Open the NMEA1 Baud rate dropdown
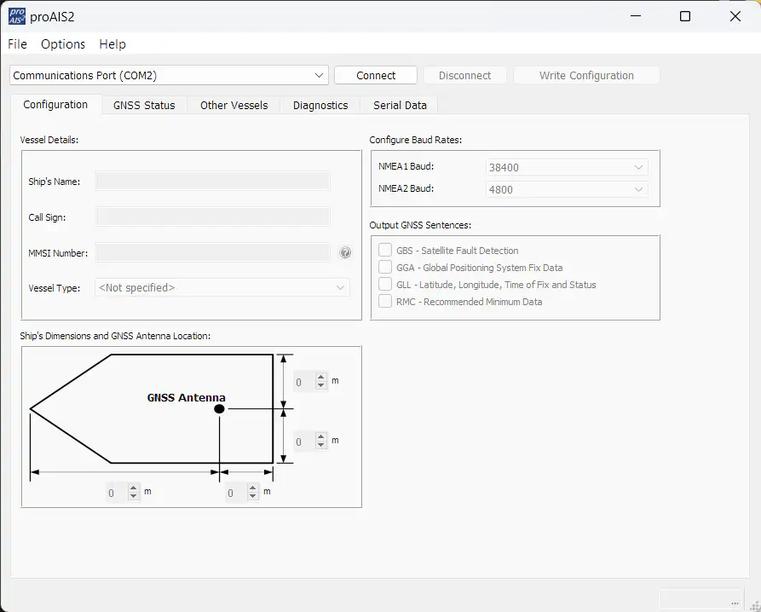This screenshot has width=761, height=612. coord(566,168)
